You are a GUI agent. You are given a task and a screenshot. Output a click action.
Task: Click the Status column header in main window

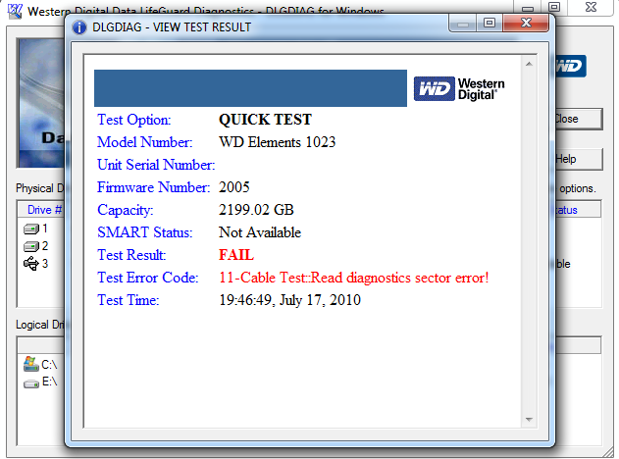(x=578, y=210)
